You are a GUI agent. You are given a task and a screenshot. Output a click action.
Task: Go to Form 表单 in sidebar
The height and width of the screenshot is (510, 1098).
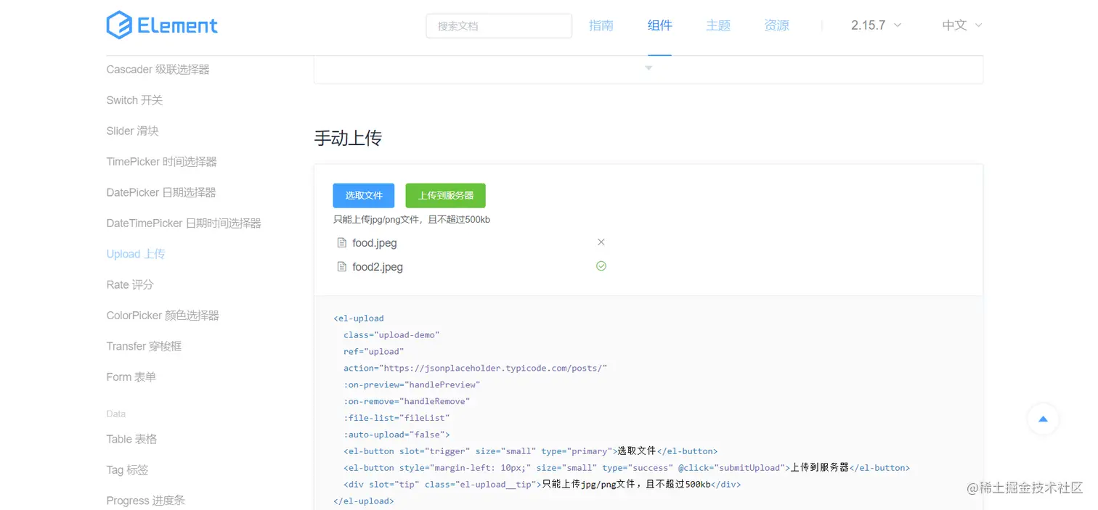(131, 377)
